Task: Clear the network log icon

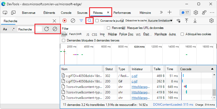Action: (73, 21)
